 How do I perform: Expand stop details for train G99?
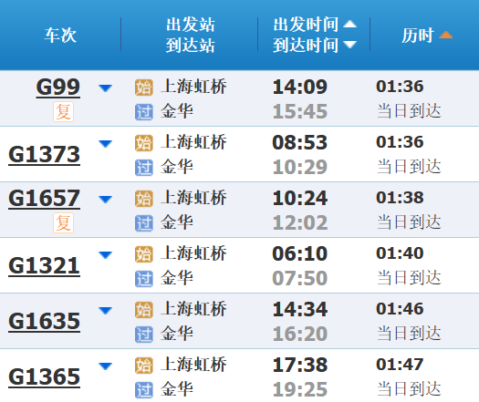pyautogui.click(x=106, y=88)
